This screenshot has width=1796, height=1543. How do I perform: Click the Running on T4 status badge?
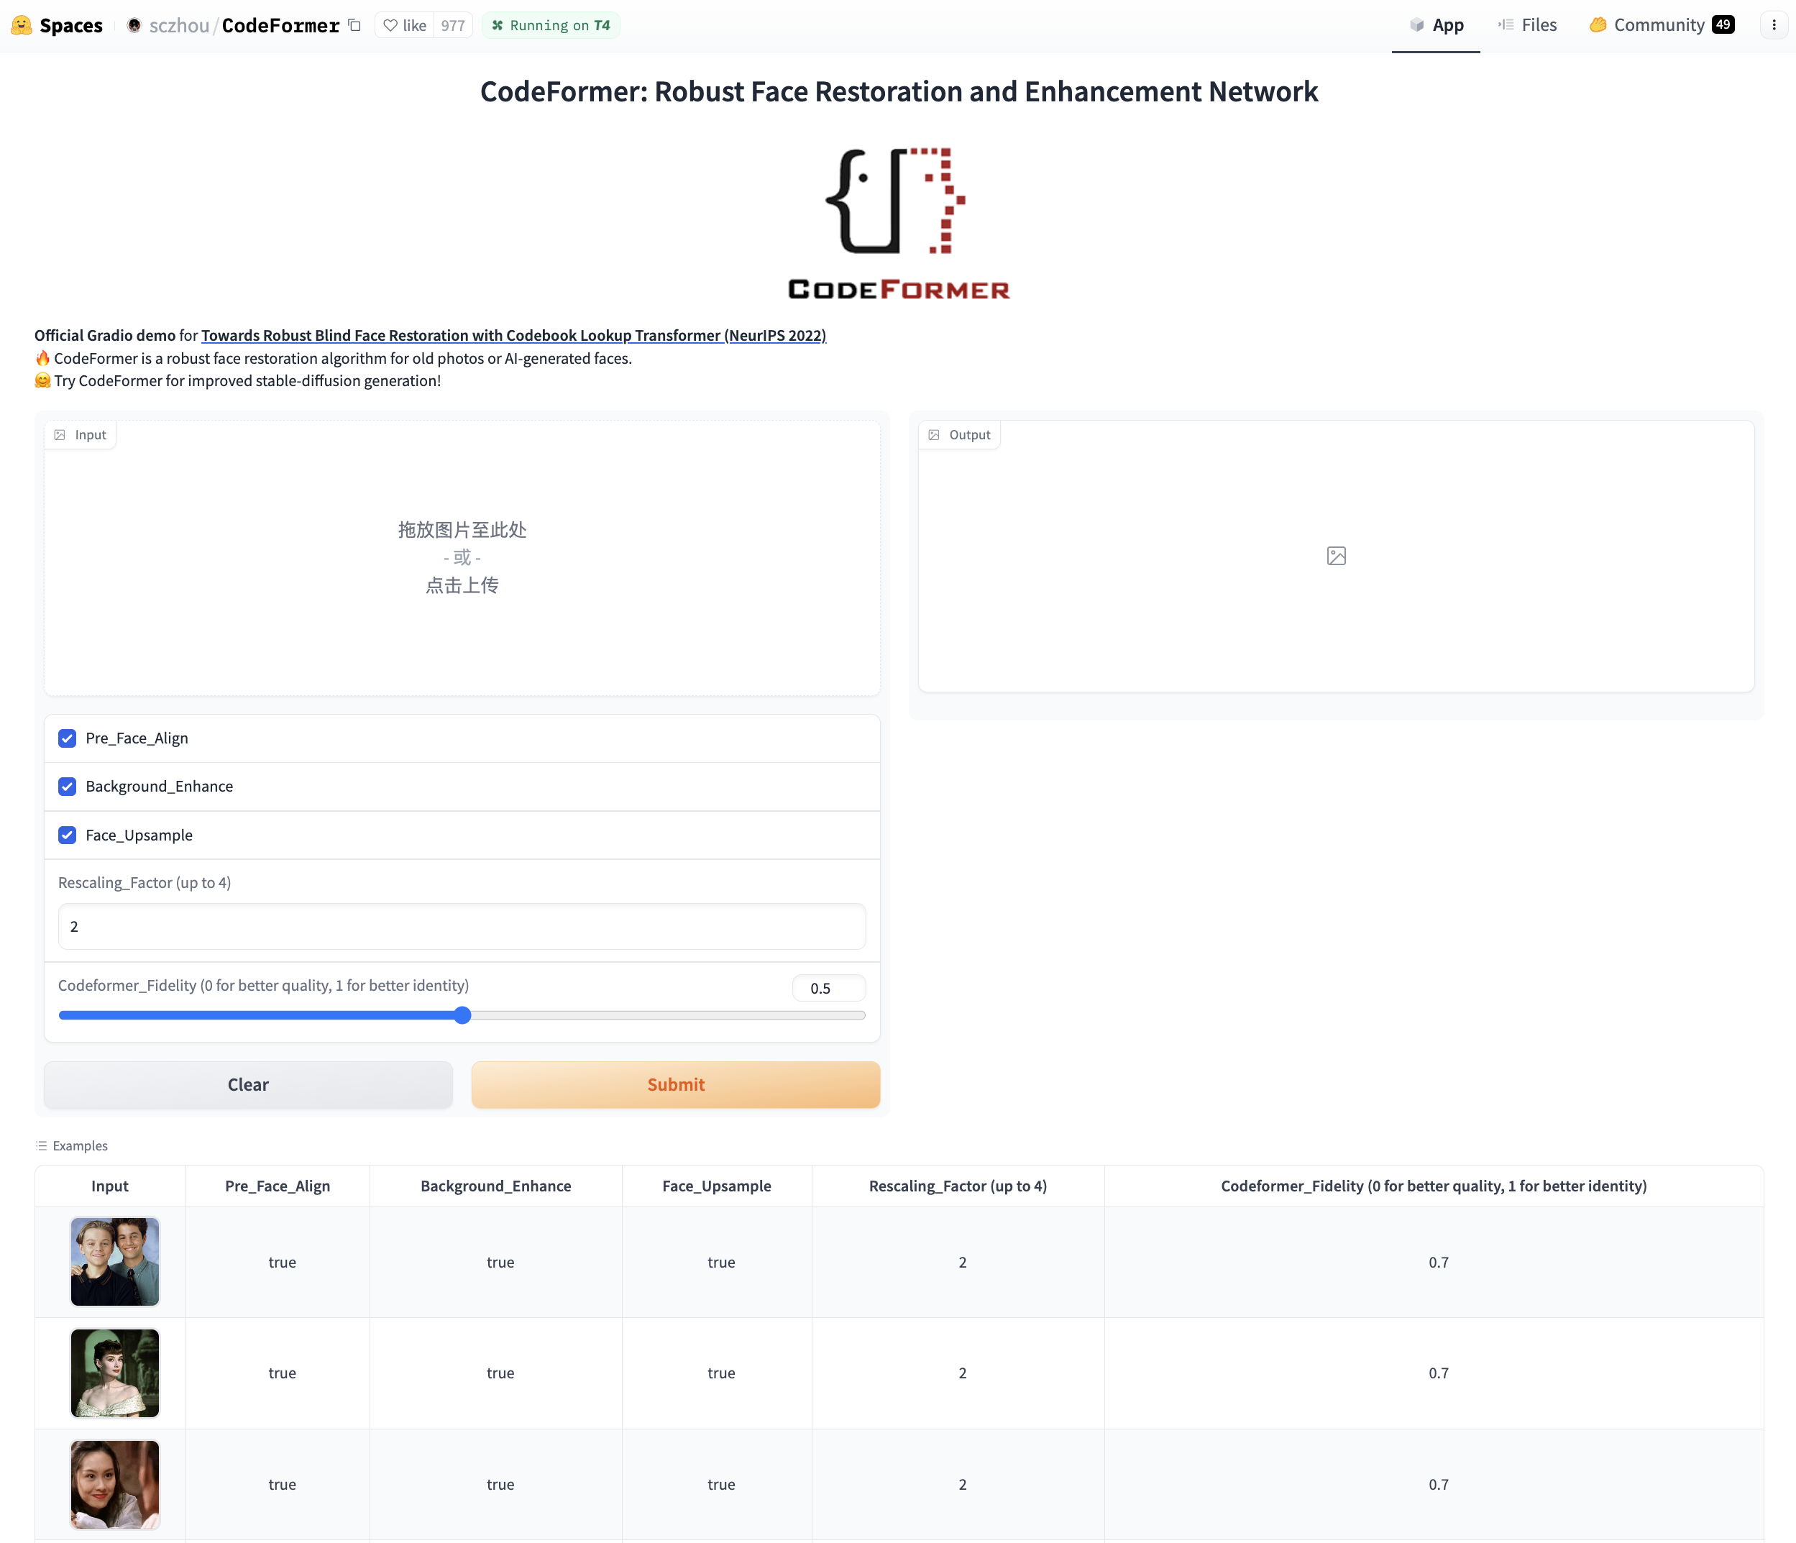551,25
